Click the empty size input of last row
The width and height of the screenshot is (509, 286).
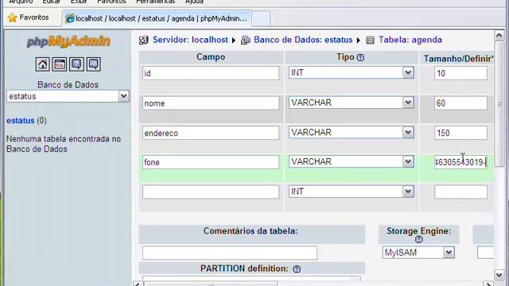461,192
